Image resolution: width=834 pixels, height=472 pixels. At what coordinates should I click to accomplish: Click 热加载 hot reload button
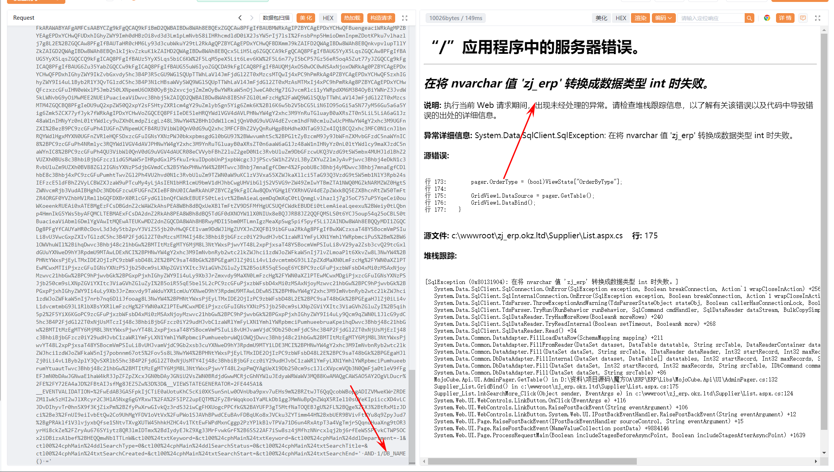coord(352,18)
